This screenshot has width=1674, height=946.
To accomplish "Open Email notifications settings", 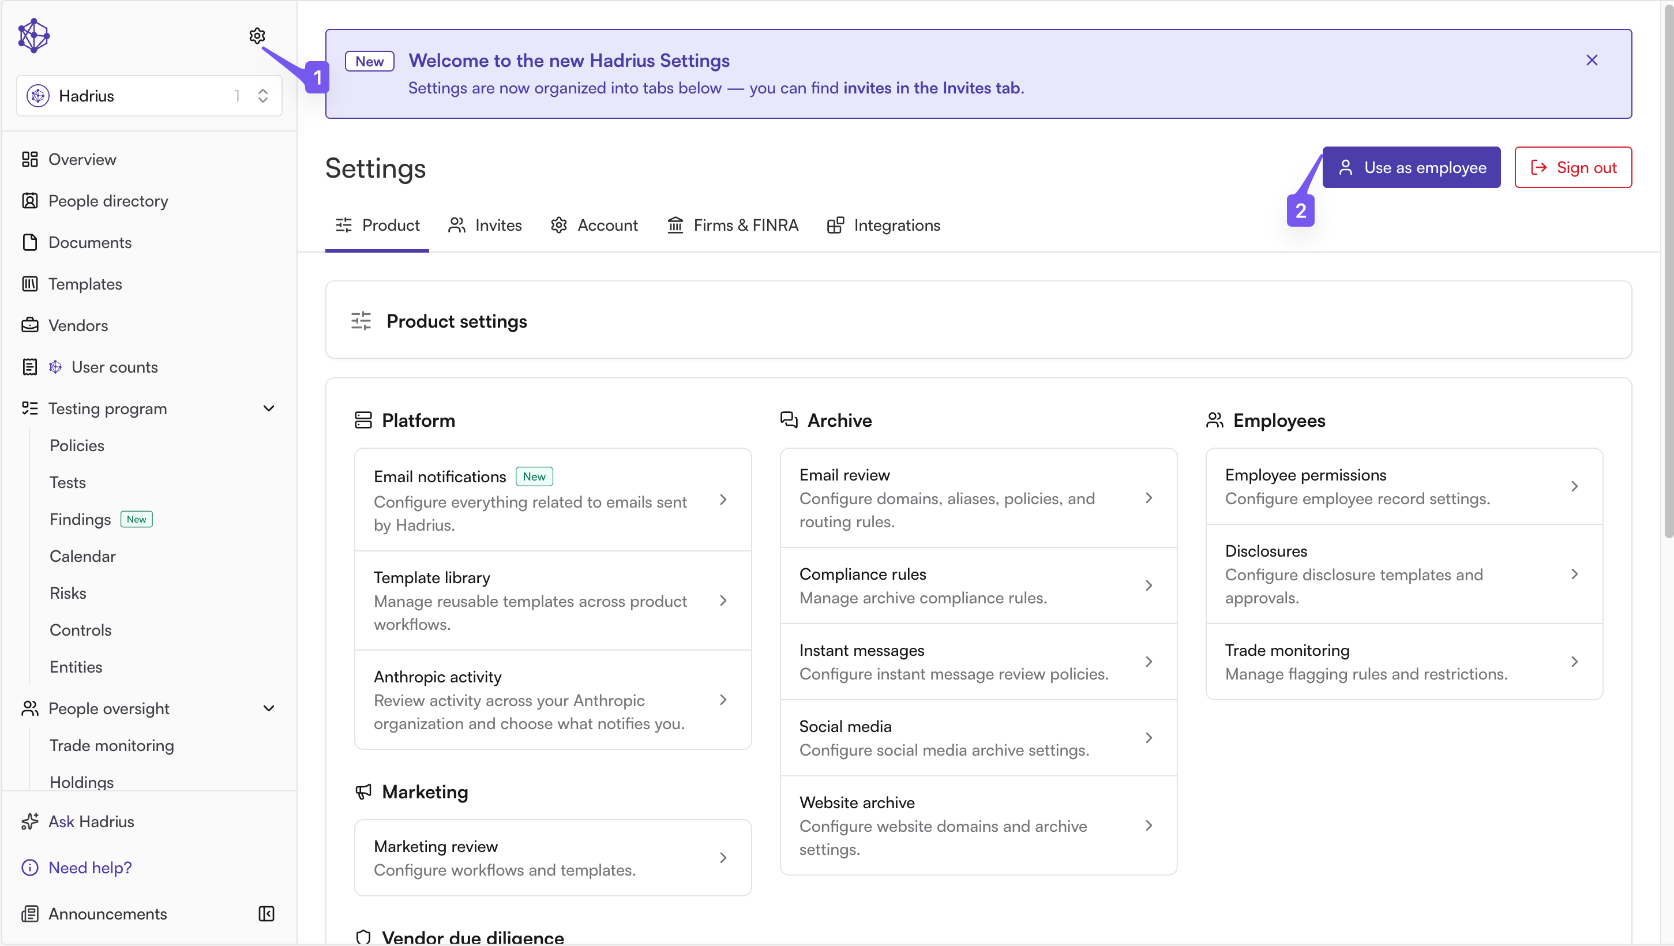I will click(553, 500).
